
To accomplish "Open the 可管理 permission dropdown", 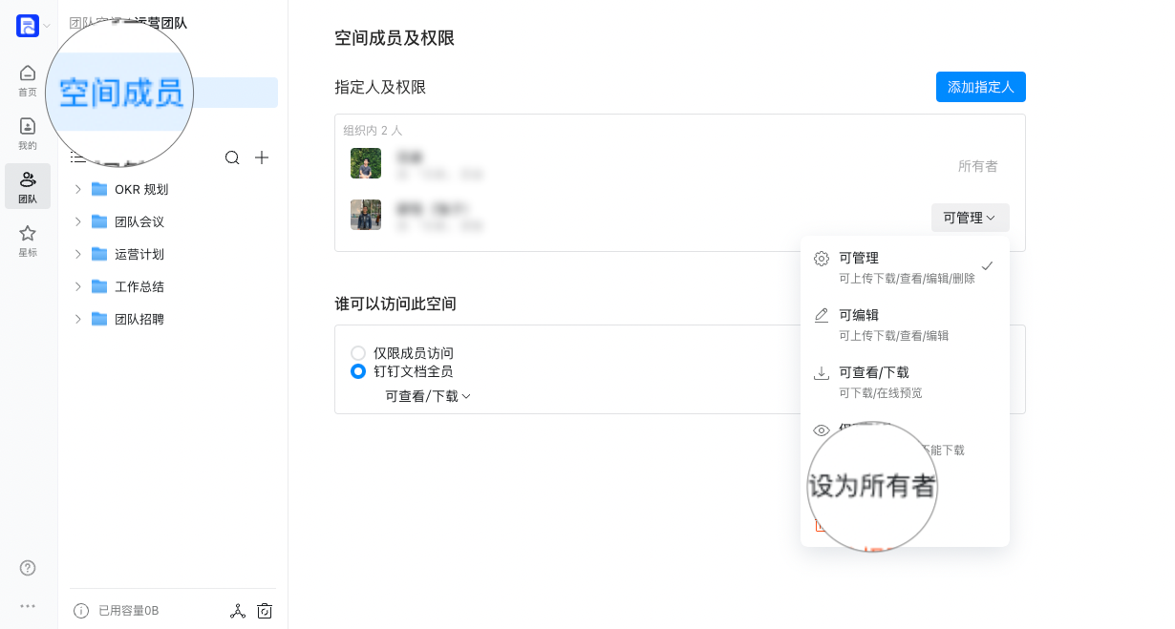I will (971, 218).
